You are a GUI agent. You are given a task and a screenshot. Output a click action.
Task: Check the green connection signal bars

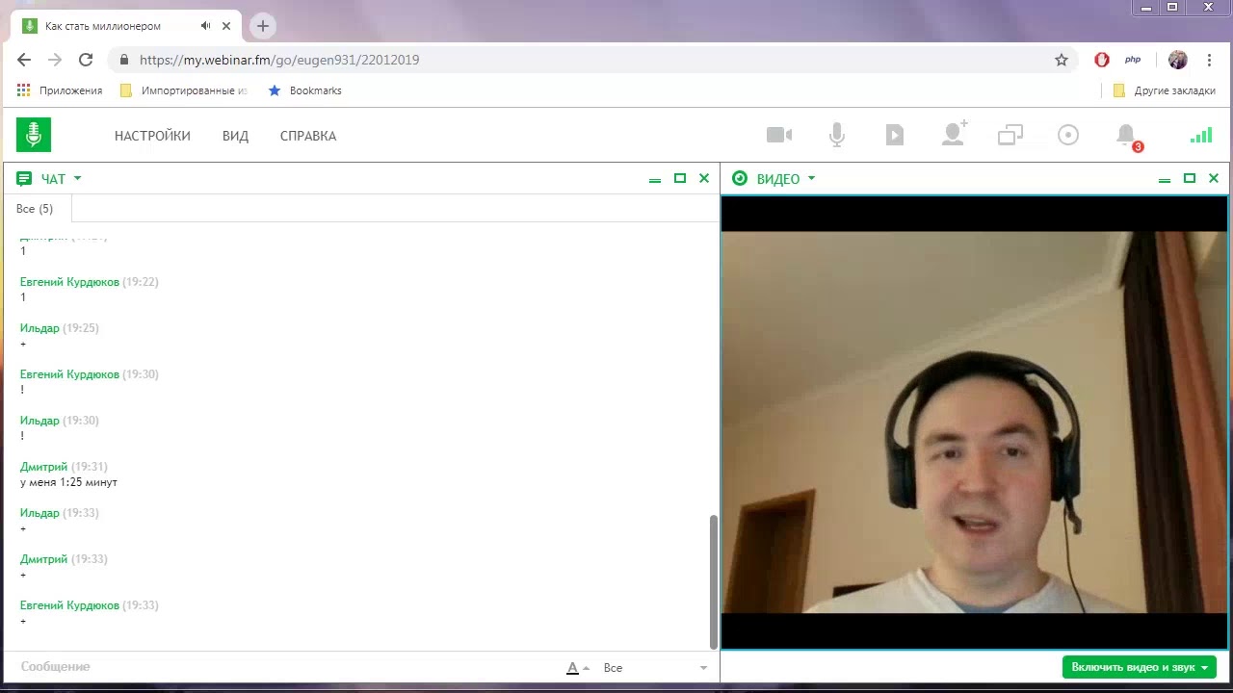pos(1201,135)
